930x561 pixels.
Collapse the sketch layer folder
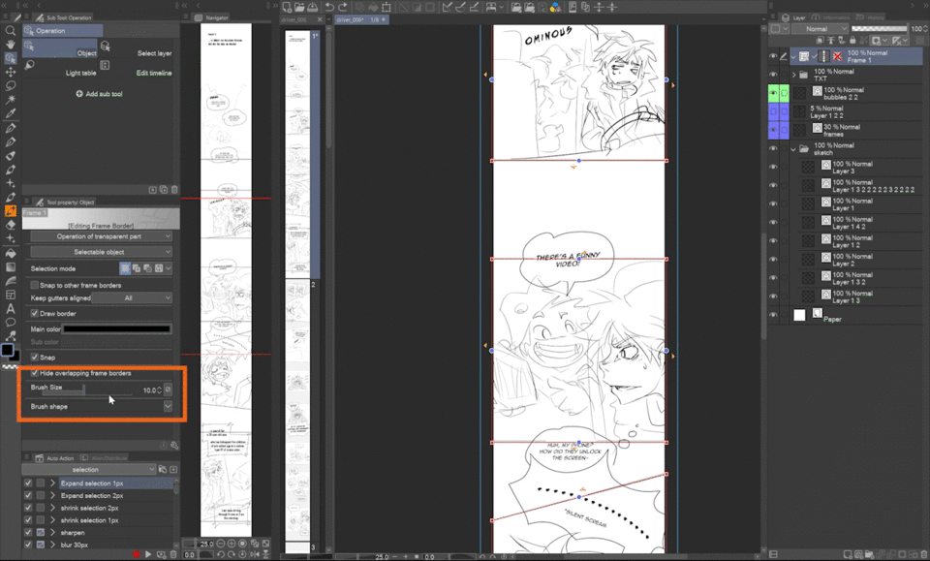[793, 149]
